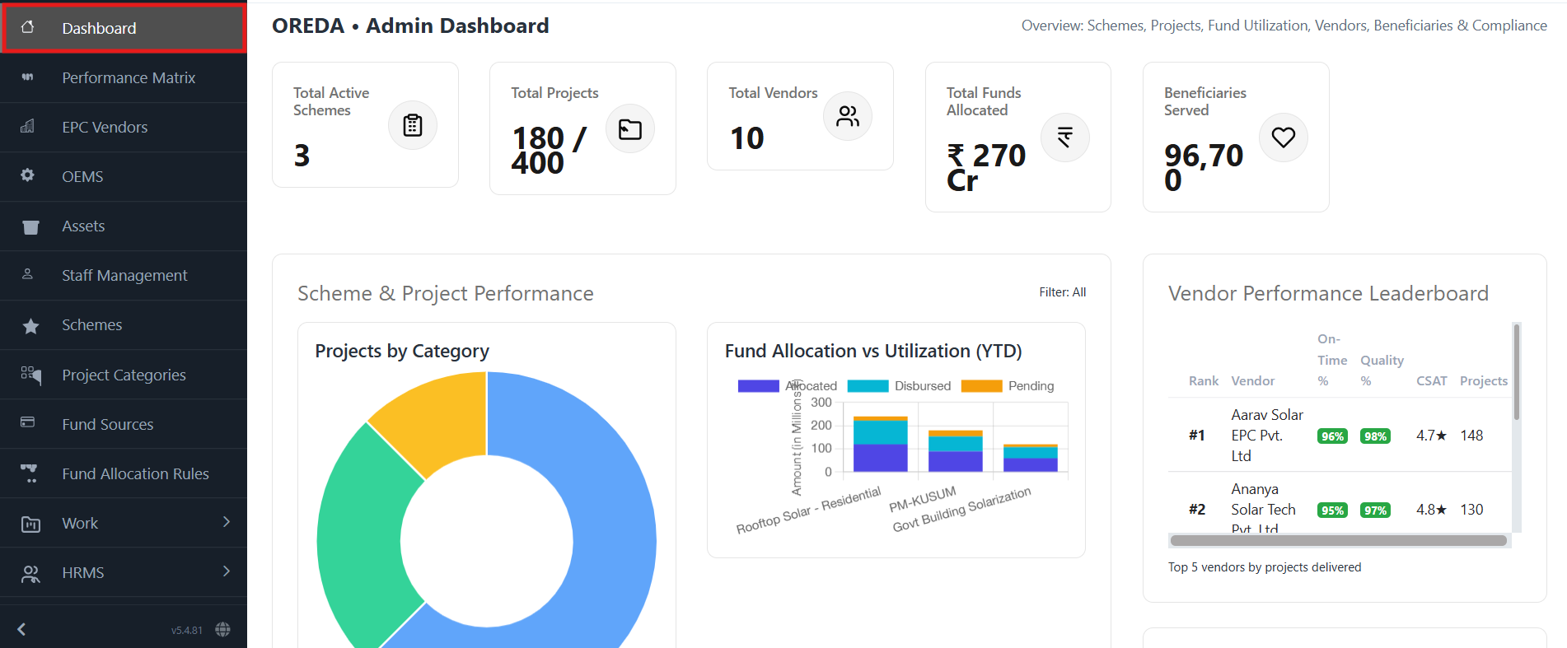Click the leaderboard horizontal scrollbar
This screenshot has width=1567, height=648.
pyautogui.click(x=1338, y=541)
